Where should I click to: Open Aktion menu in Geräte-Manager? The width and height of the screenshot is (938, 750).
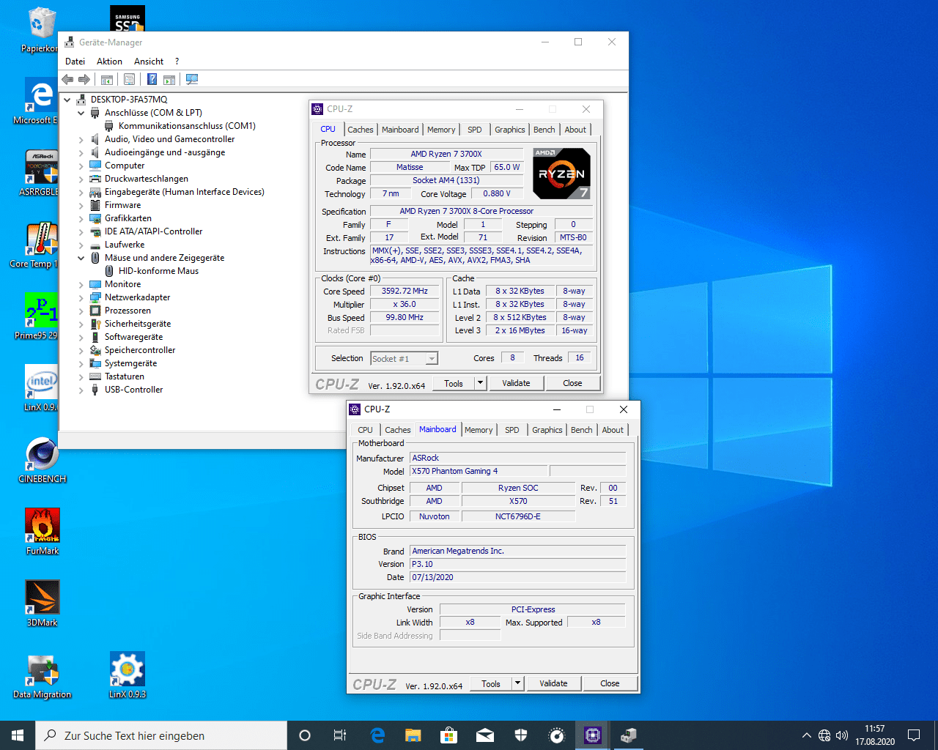point(109,62)
